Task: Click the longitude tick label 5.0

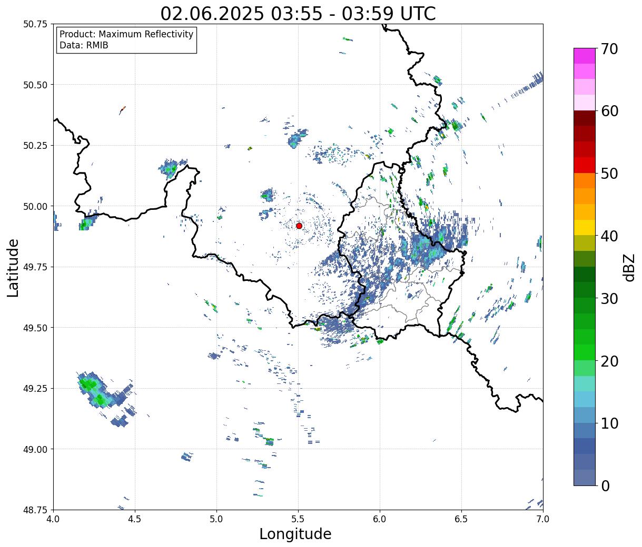Action: (216, 519)
